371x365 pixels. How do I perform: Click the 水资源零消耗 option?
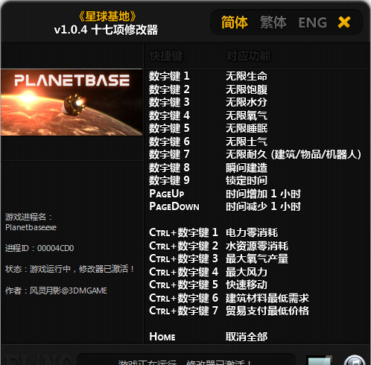[x=257, y=246]
